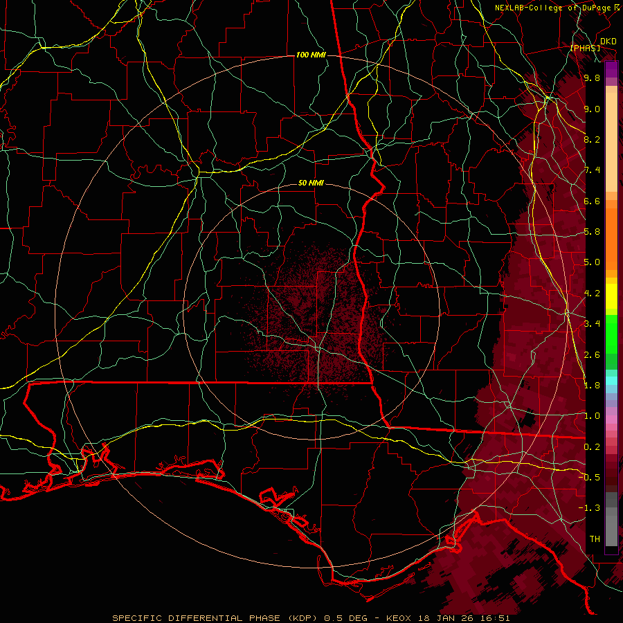Click the 1.8 scale value
Screen dimensions: 623x623
pos(592,386)
